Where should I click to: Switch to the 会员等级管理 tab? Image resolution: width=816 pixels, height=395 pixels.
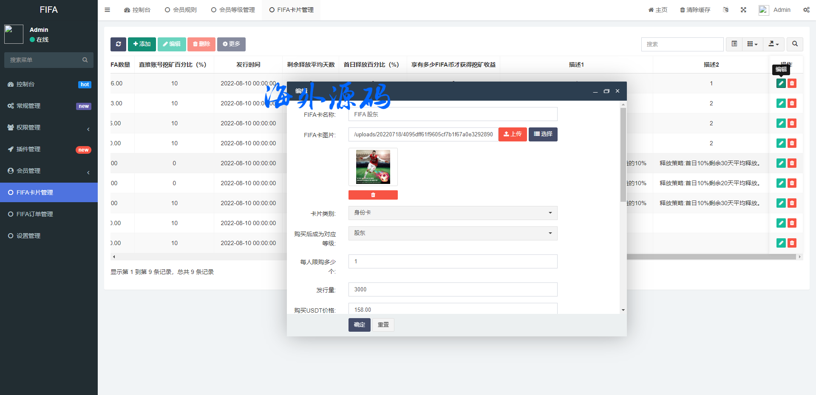tap(233, 10)
